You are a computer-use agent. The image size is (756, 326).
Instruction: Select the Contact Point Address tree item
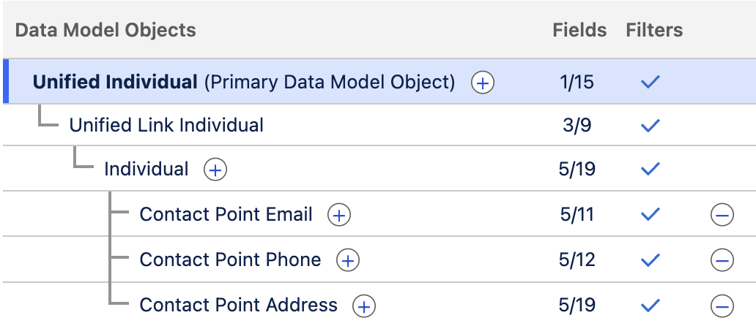238,305
